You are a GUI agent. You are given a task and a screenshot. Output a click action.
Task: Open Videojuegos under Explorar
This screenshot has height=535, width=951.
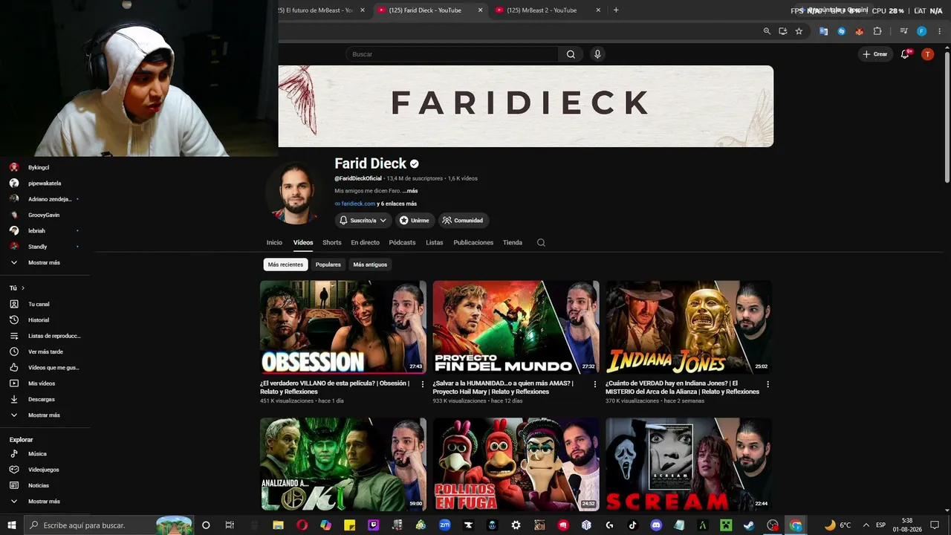(x=45, y=470)
